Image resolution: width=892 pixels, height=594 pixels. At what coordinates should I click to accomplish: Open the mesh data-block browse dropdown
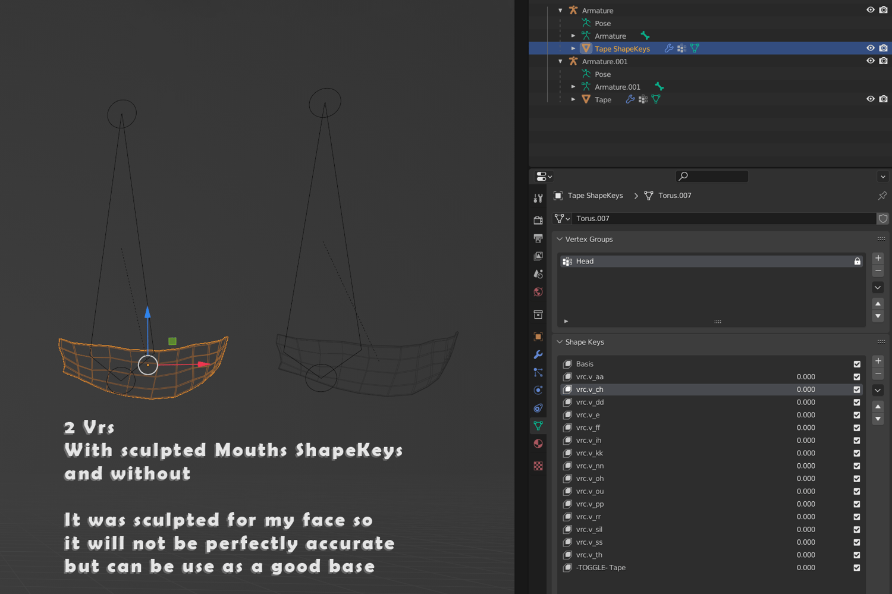pyautogui.click(x=562, y=219)
